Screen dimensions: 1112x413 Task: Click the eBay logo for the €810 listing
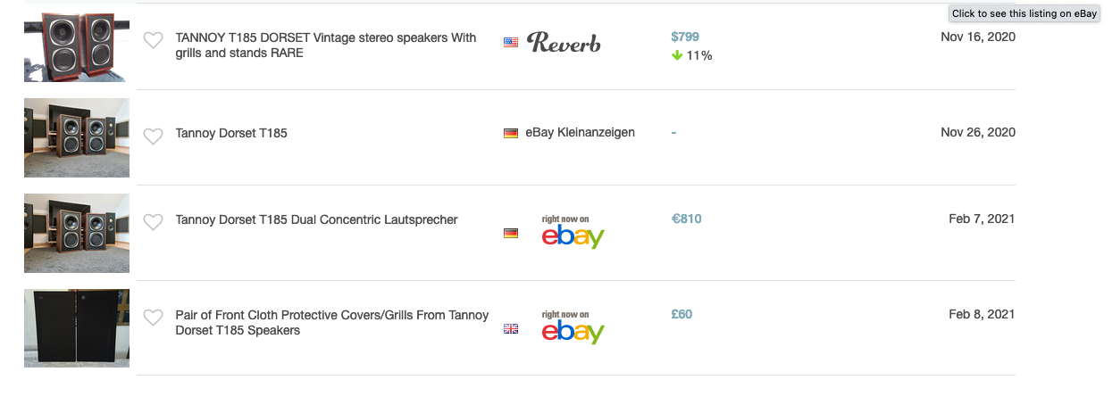(573, 232)
